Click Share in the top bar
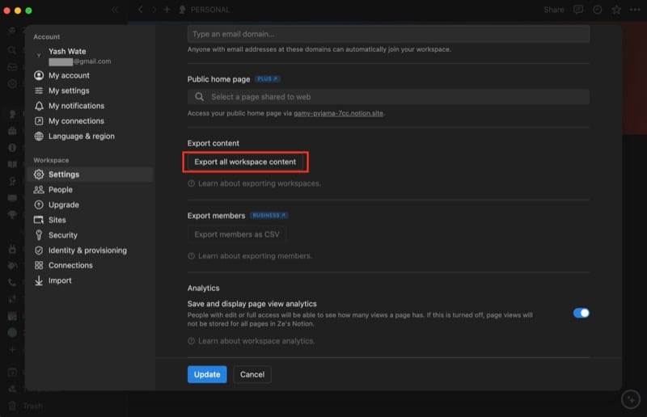The width and height of the screenshot is (647, 417). [x=553, y=10]
